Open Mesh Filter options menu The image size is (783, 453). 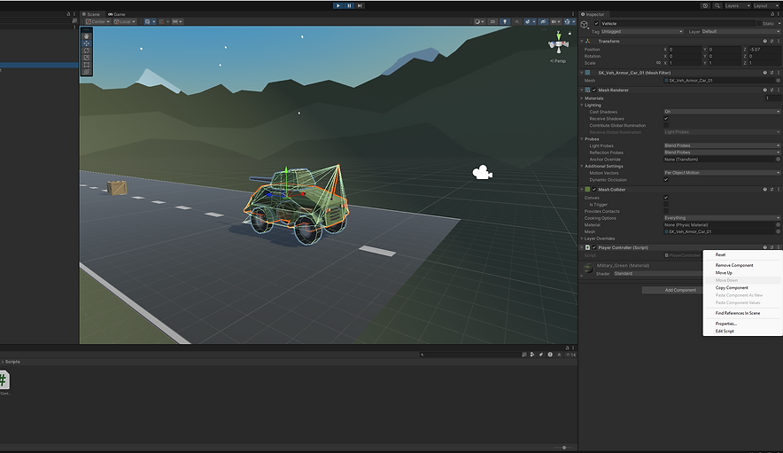pyautogui.click(x=778, y=73)
